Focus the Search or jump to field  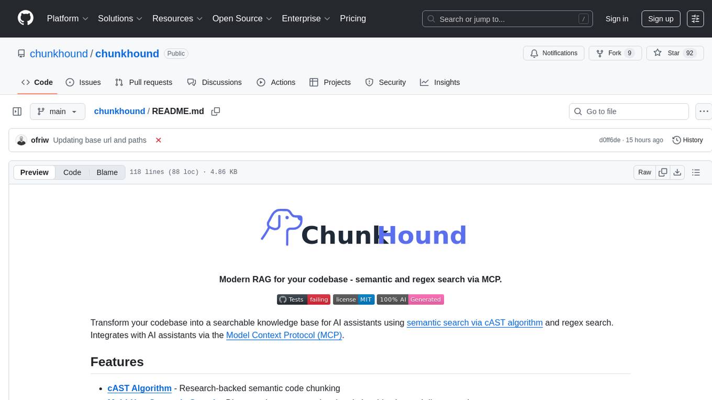click(x=507, y=19)
